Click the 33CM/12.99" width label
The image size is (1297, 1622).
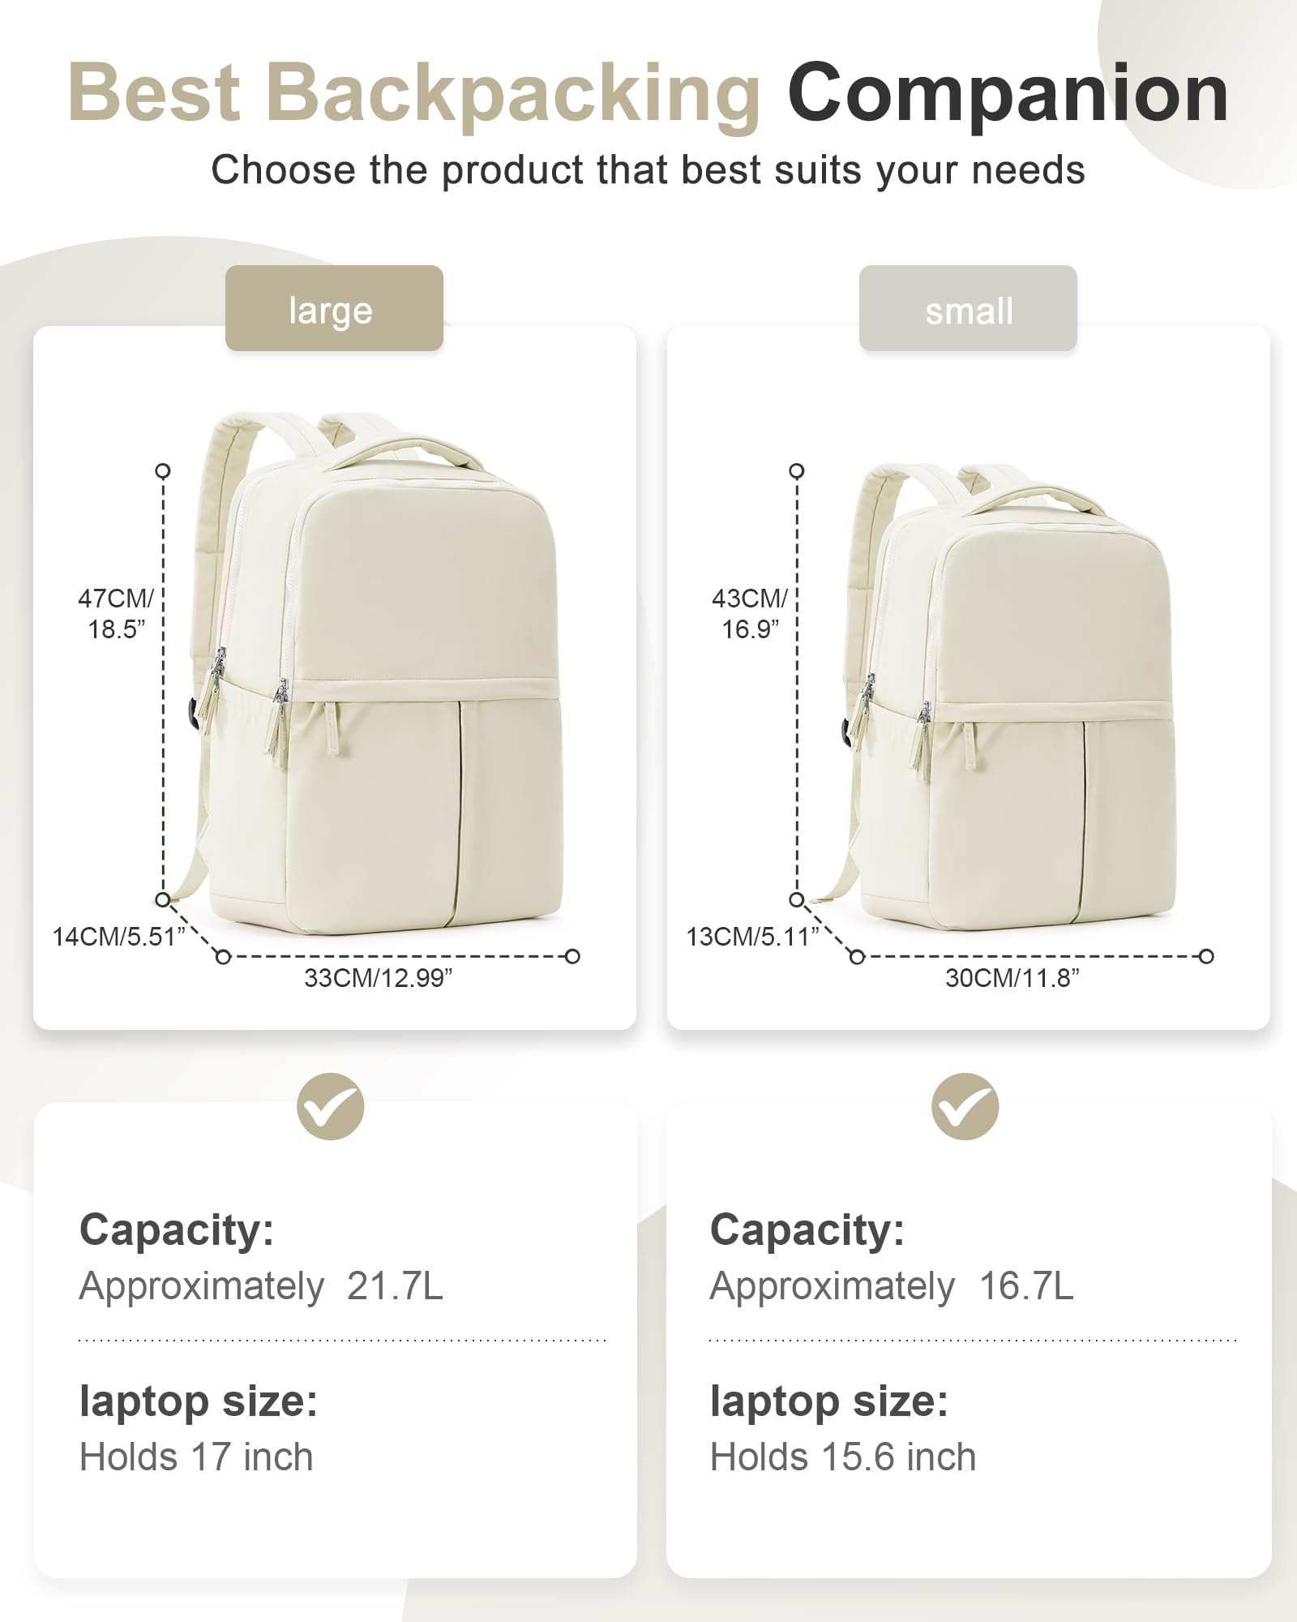[378, 978]
